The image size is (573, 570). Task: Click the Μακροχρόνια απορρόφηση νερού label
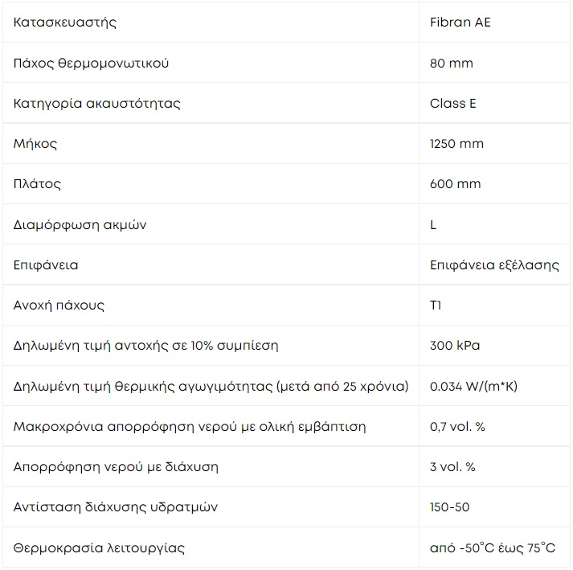tap(190, 427)
